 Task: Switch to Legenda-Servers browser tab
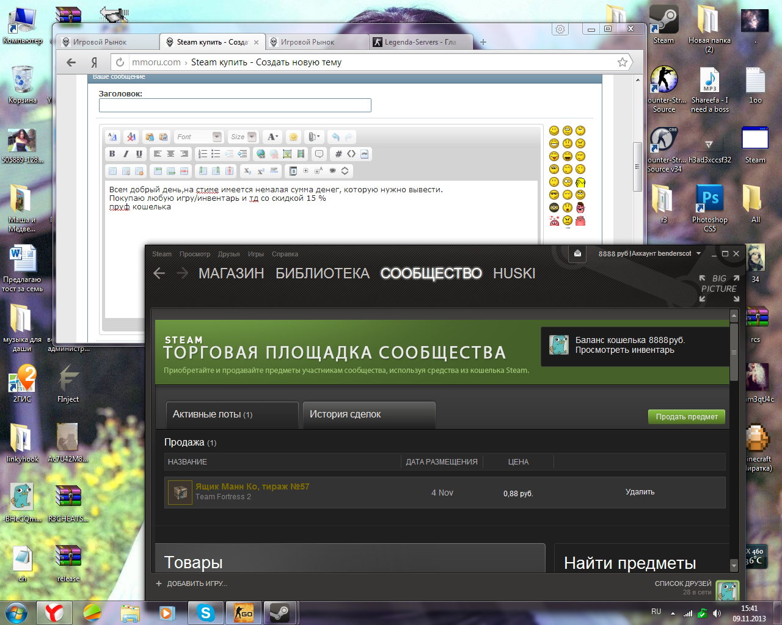point(421,42)
